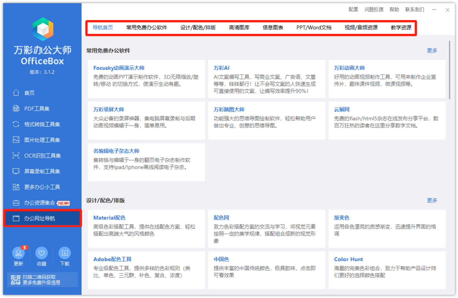This screenshot has width=458, height=298.
Task: Open the 设计/配色/排版 tab
Action: tap(198, 28)
